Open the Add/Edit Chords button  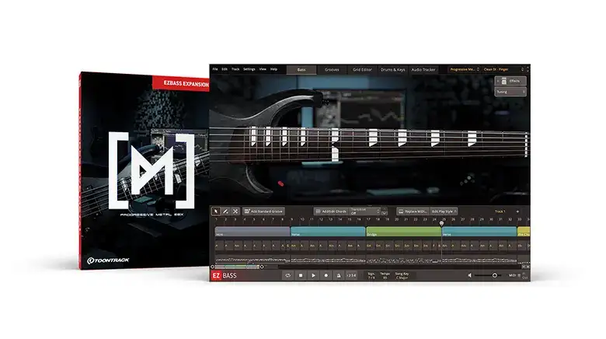tap(331, 211)
